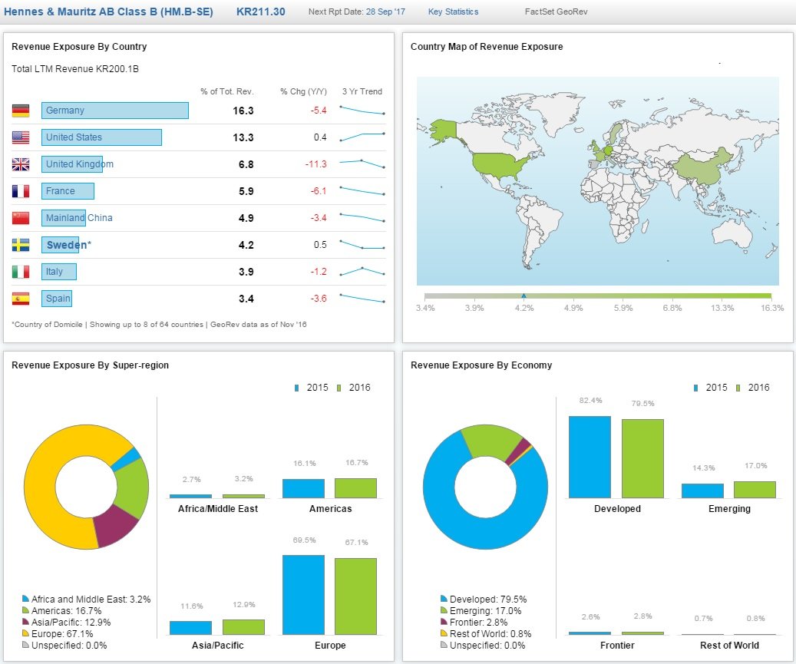Toggle 2016 legend in Economy chart
Screen dimensions: 796x664
click(x=753, y=388)
